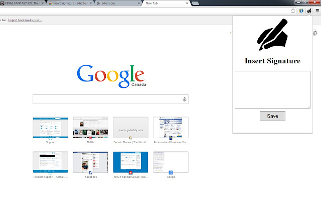Click the hand-with-pen logo in the popup
The width and height of the screenshot is (321, 201).
coord(272,35)
